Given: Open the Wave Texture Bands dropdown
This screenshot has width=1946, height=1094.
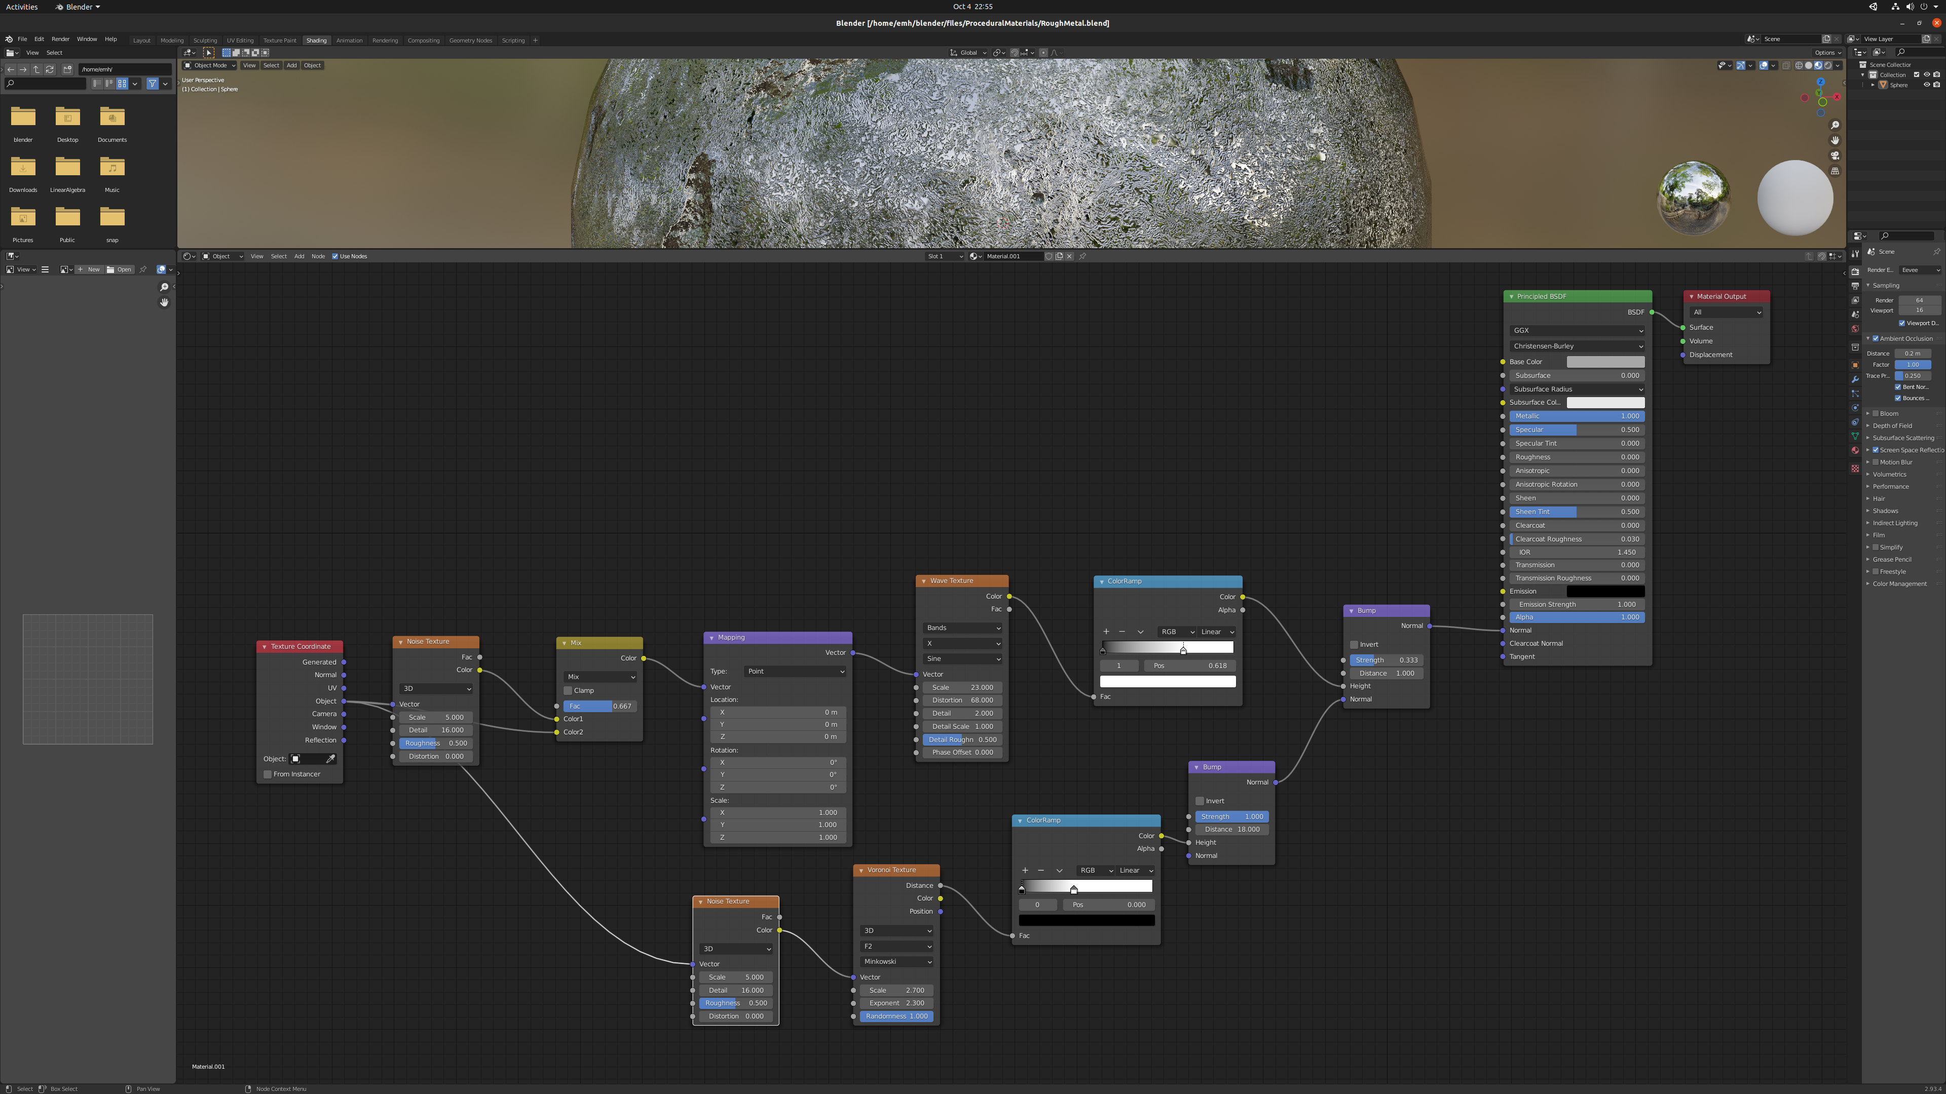Looking at the screenshot, I should point(962,628).
